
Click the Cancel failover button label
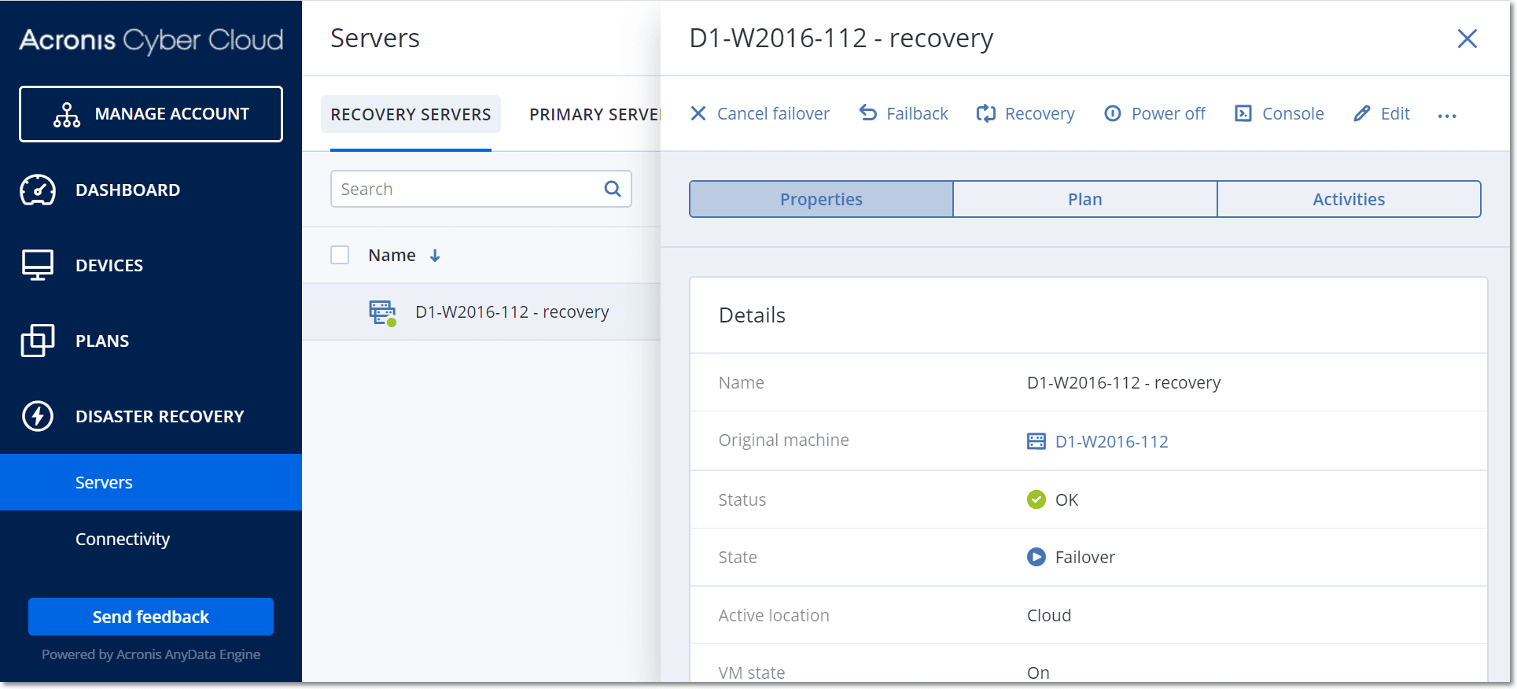(x=773, y=114)
